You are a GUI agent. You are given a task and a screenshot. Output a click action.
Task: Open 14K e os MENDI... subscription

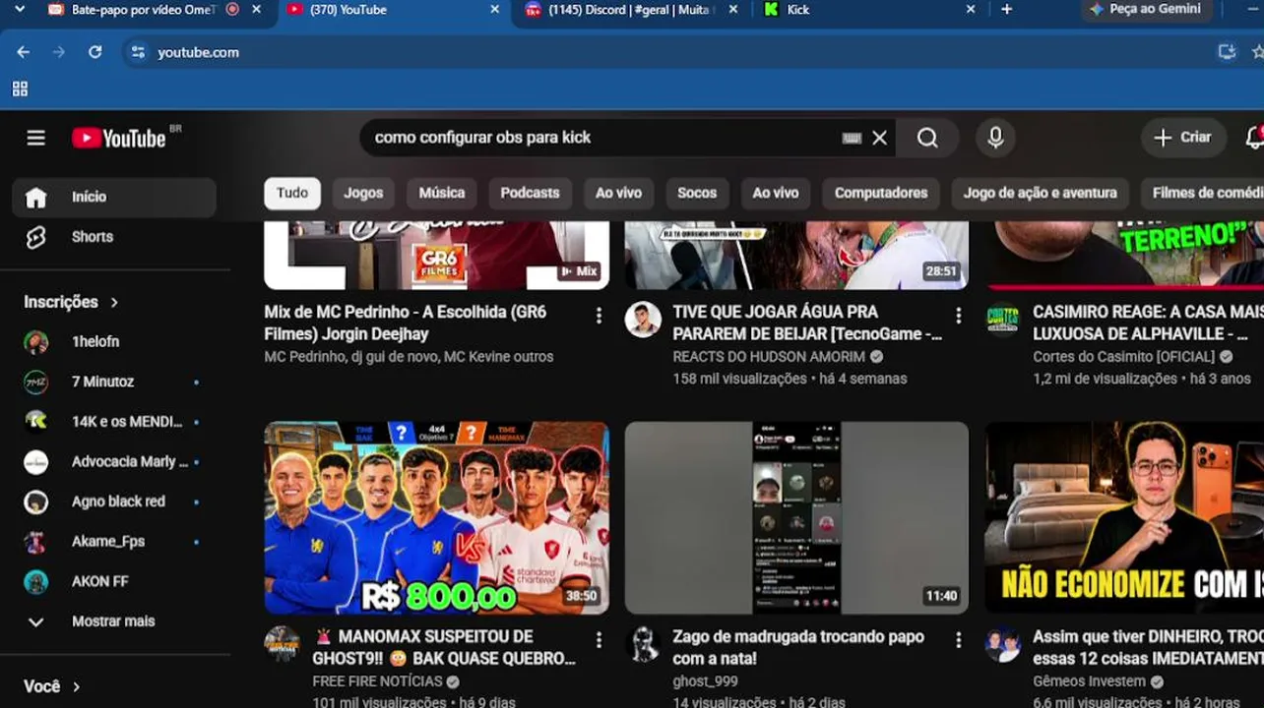click(x=114, y=422)
